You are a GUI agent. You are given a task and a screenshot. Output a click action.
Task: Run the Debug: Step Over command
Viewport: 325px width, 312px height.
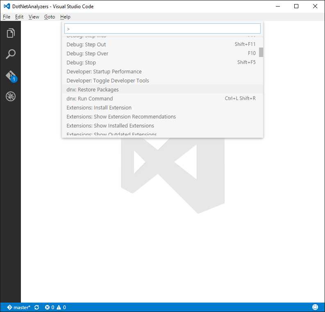coord(162,53)
